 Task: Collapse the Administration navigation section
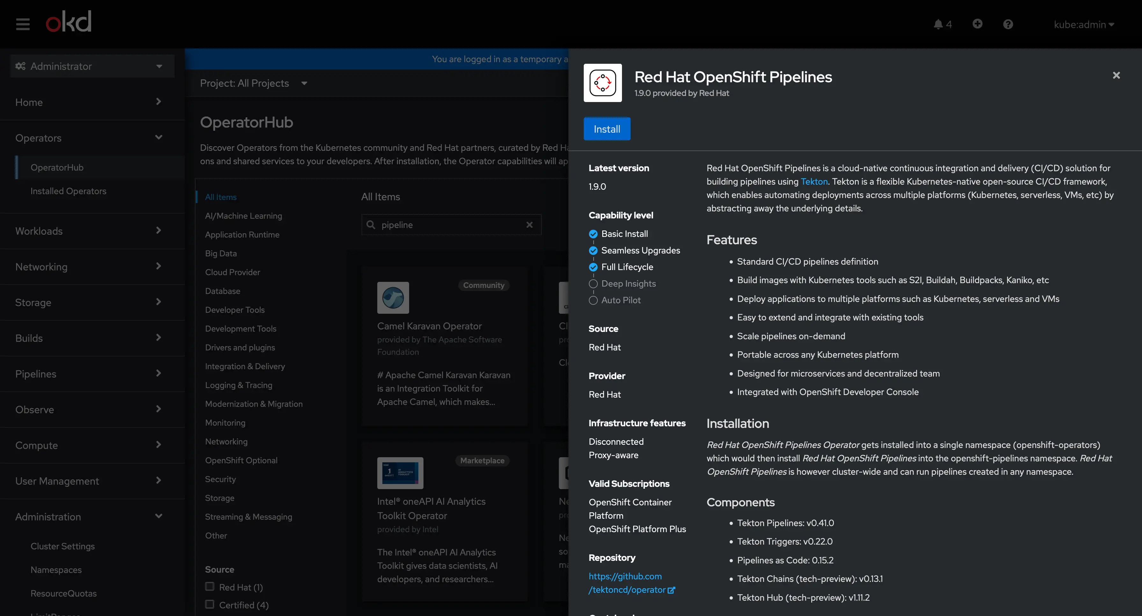click(x=92, y=517)
